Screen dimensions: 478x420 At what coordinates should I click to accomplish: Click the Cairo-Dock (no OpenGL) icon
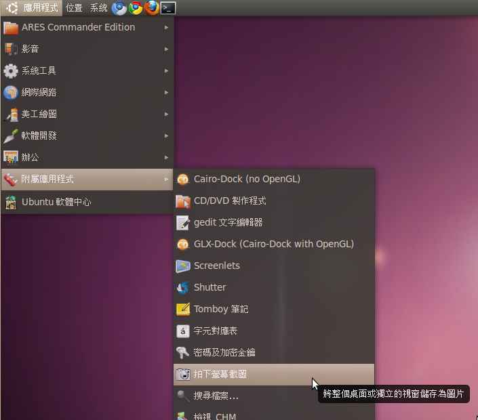183,179
